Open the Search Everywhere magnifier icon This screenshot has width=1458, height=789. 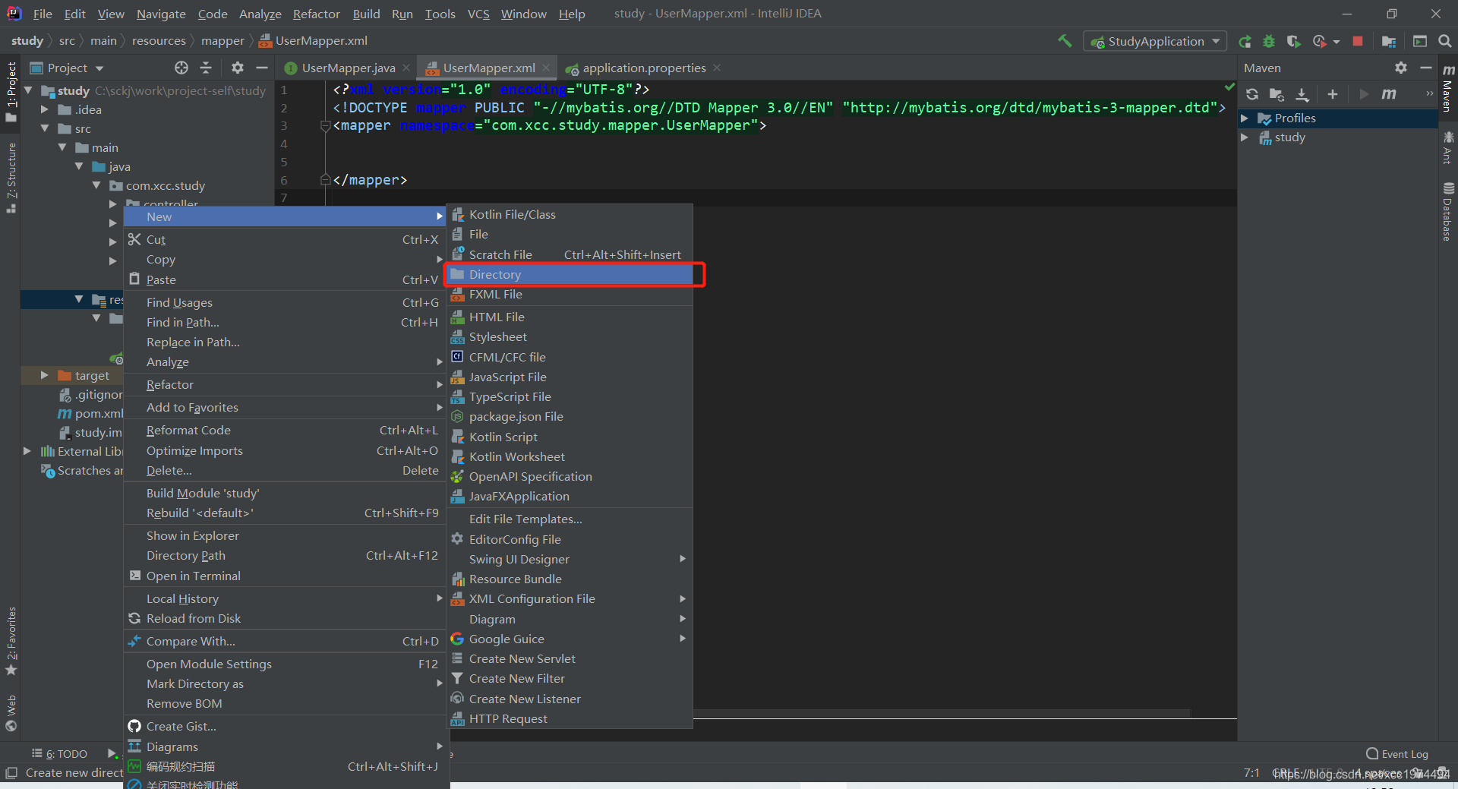1444,41
